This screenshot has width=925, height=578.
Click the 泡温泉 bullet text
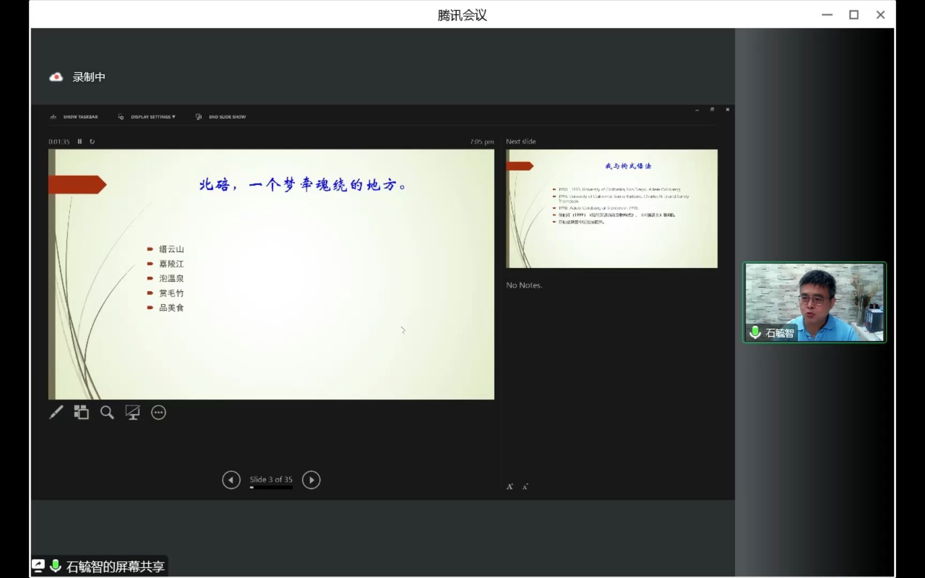[171, 278]
